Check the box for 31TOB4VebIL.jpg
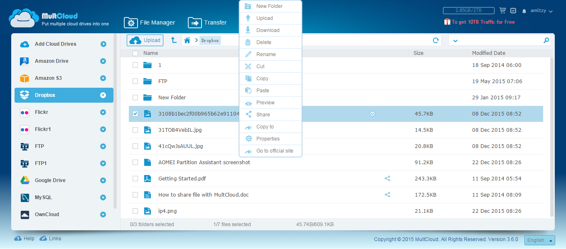The image size is (566, 249). coord(135,130)
